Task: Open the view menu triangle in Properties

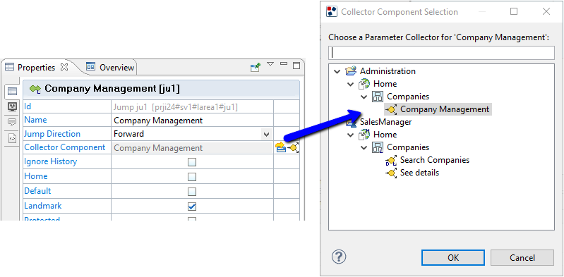Action: [x=270, y=64]
